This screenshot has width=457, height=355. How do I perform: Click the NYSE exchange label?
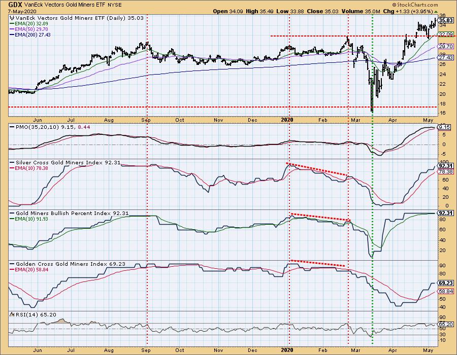pyautogui.click(x=114, y=5)
